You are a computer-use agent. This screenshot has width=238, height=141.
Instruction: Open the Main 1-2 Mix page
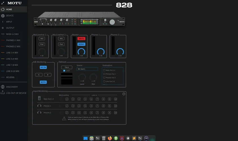[x=12, y=34]
